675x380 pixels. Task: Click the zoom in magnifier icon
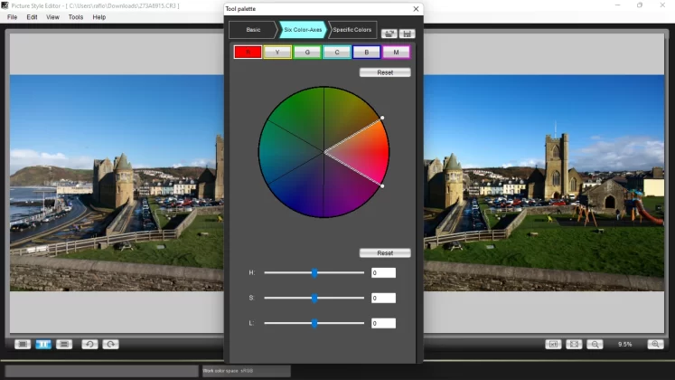[x=655, y=344]
